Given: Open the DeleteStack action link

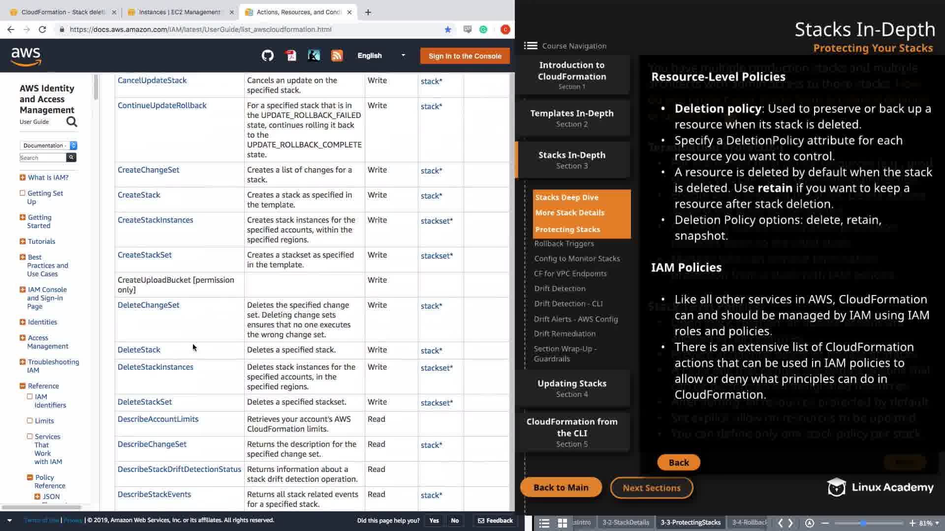Looking at the screenshot, I should tap(139, 350).
